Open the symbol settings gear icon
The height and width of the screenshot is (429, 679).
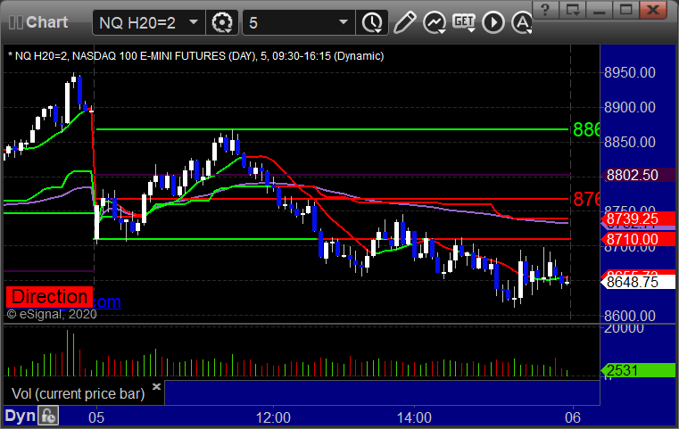click(x=221, y=22)
